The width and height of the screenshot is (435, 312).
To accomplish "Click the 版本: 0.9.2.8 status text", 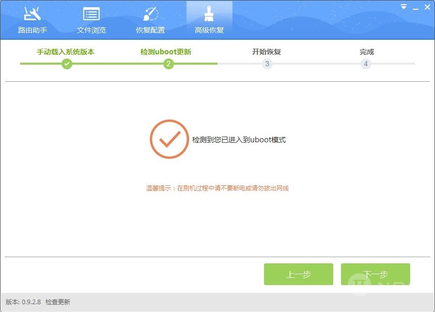I will [23, 302].
